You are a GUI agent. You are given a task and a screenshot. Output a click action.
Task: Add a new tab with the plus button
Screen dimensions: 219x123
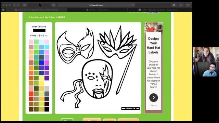tap(190, 10)
